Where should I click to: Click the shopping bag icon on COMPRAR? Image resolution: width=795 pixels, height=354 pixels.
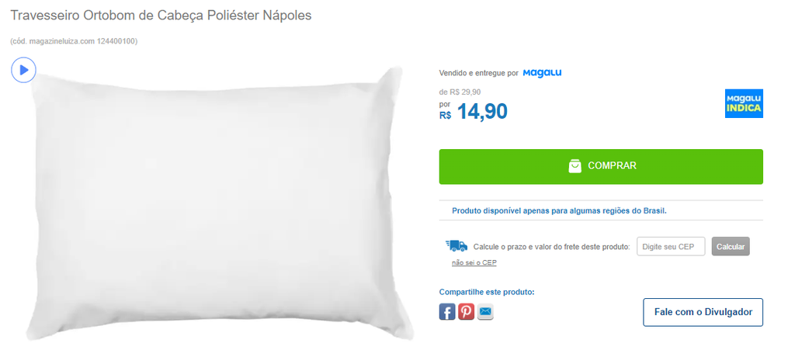(x=575, y=166)
